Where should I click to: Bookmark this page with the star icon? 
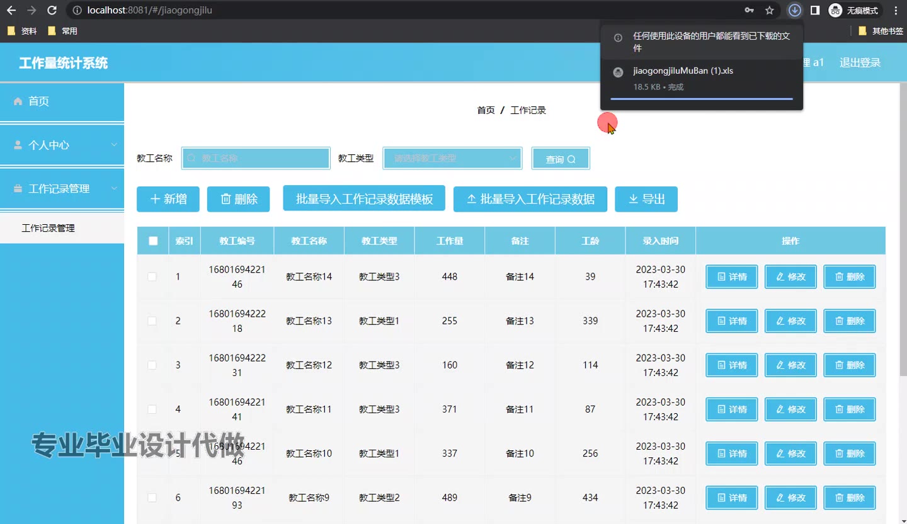tap(769, 10)
